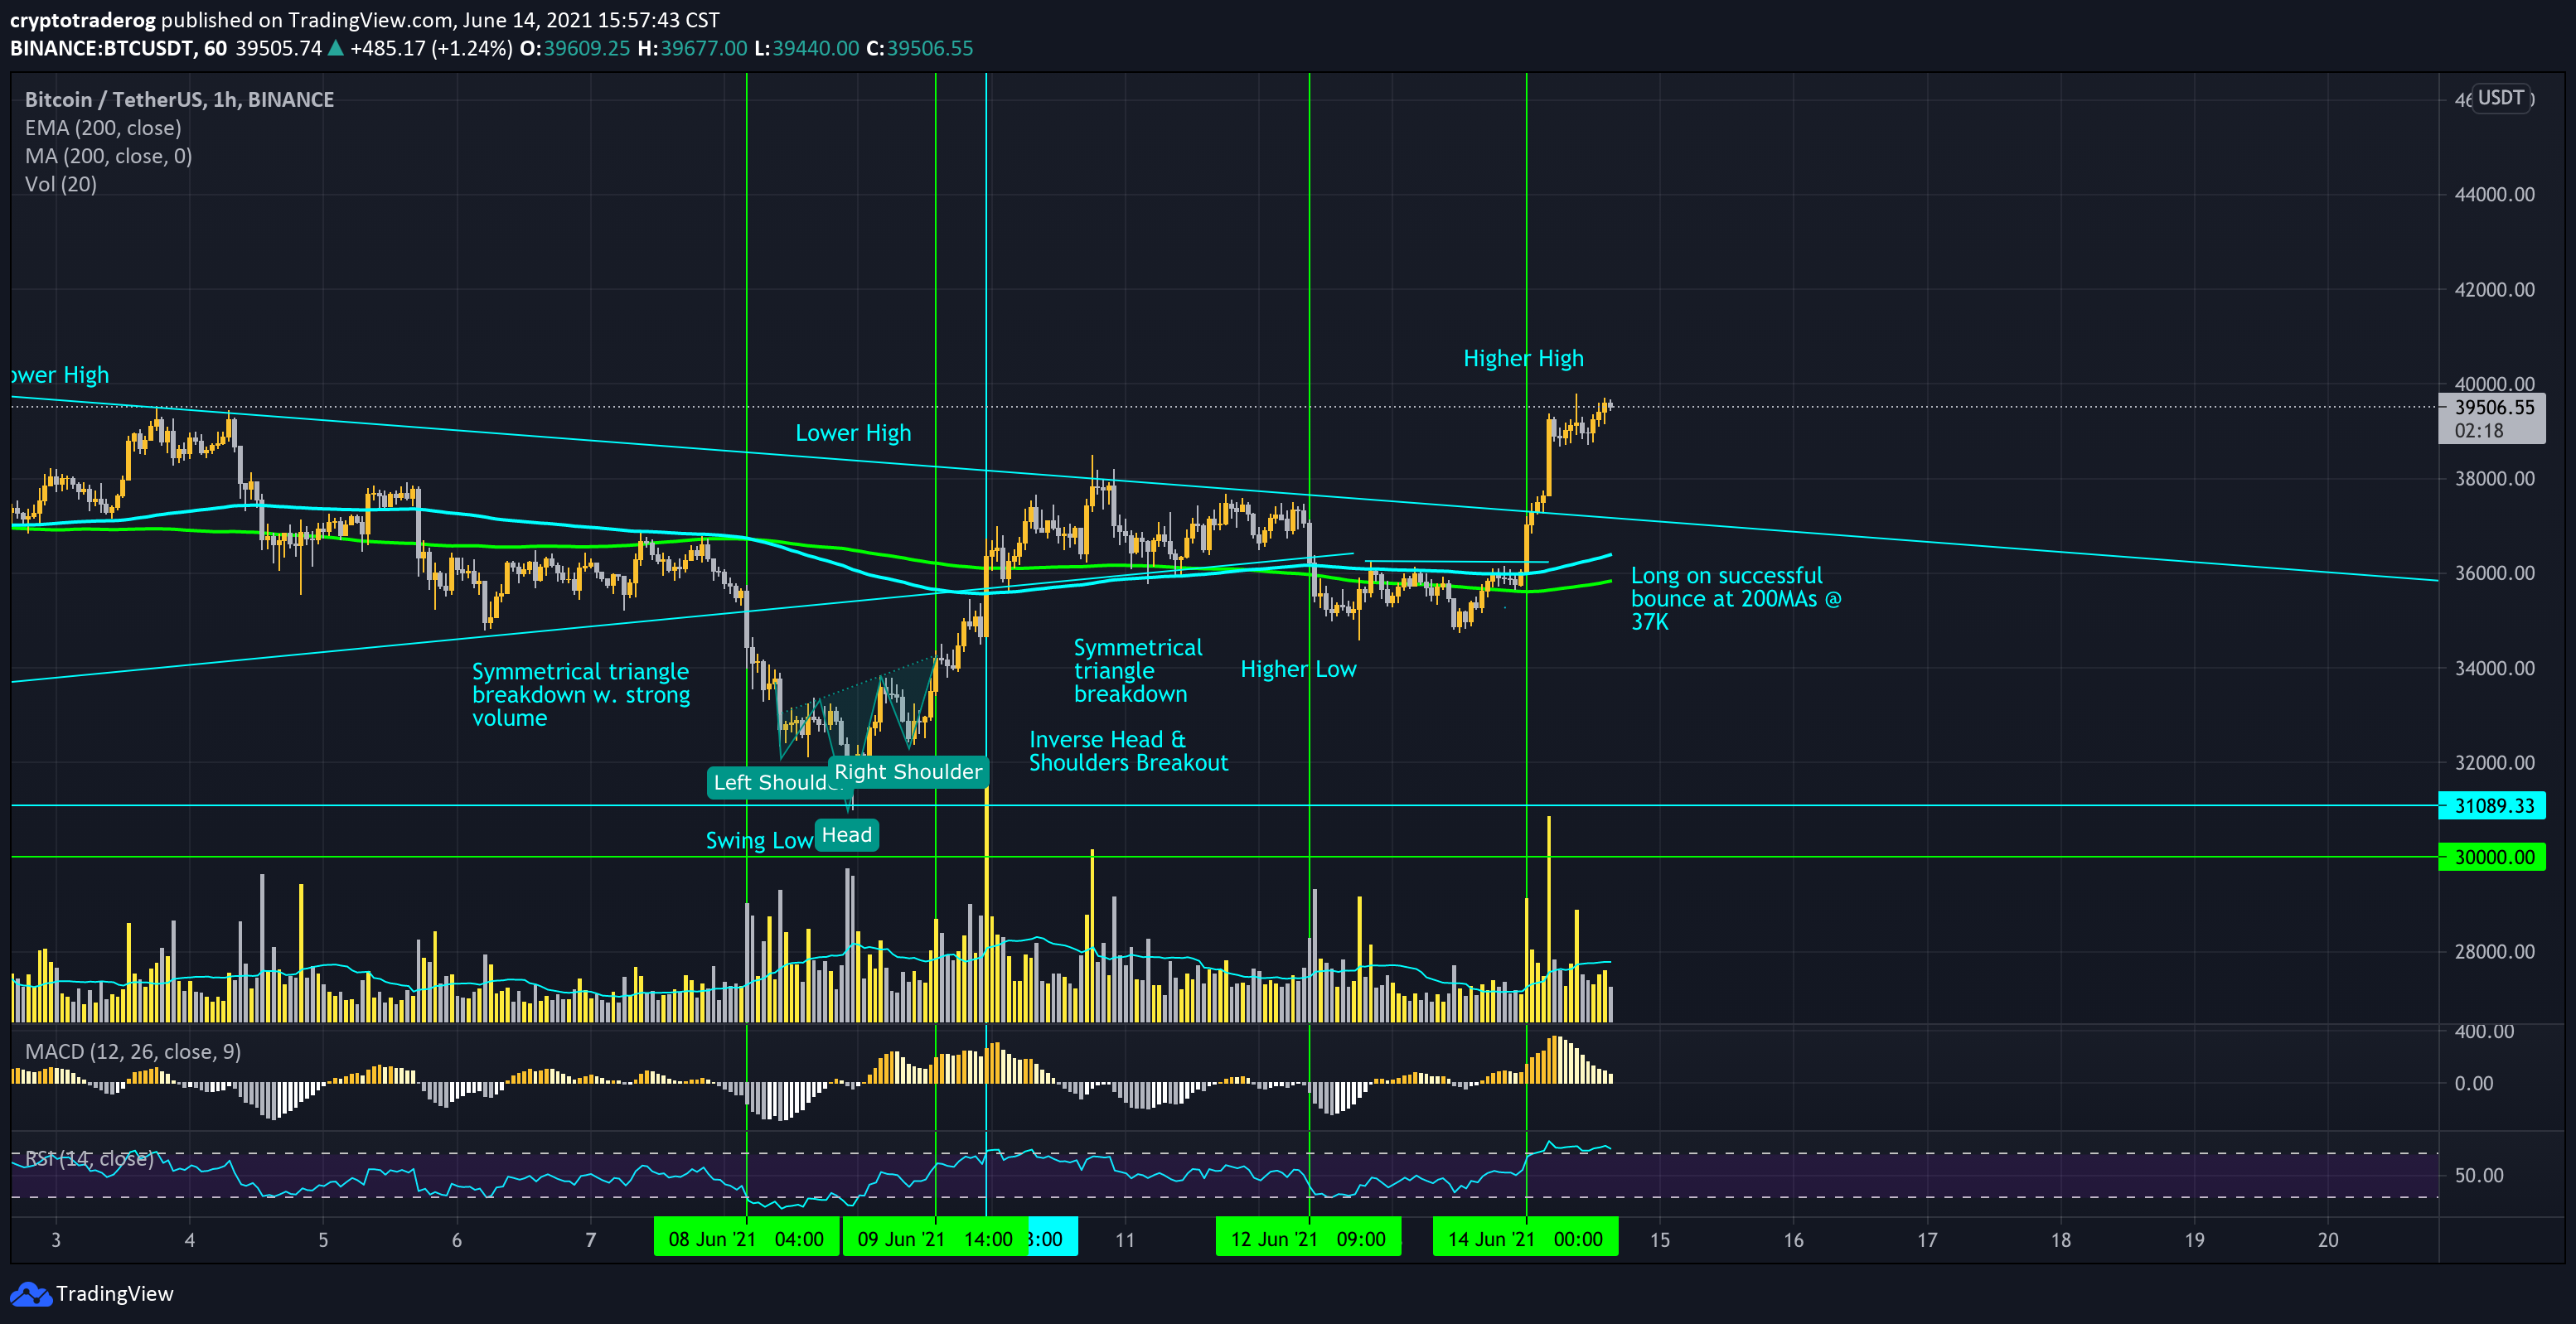Click the 34000.00 price axis label
This screenshot has width=2576, height=1324.
coord(2494,669)
